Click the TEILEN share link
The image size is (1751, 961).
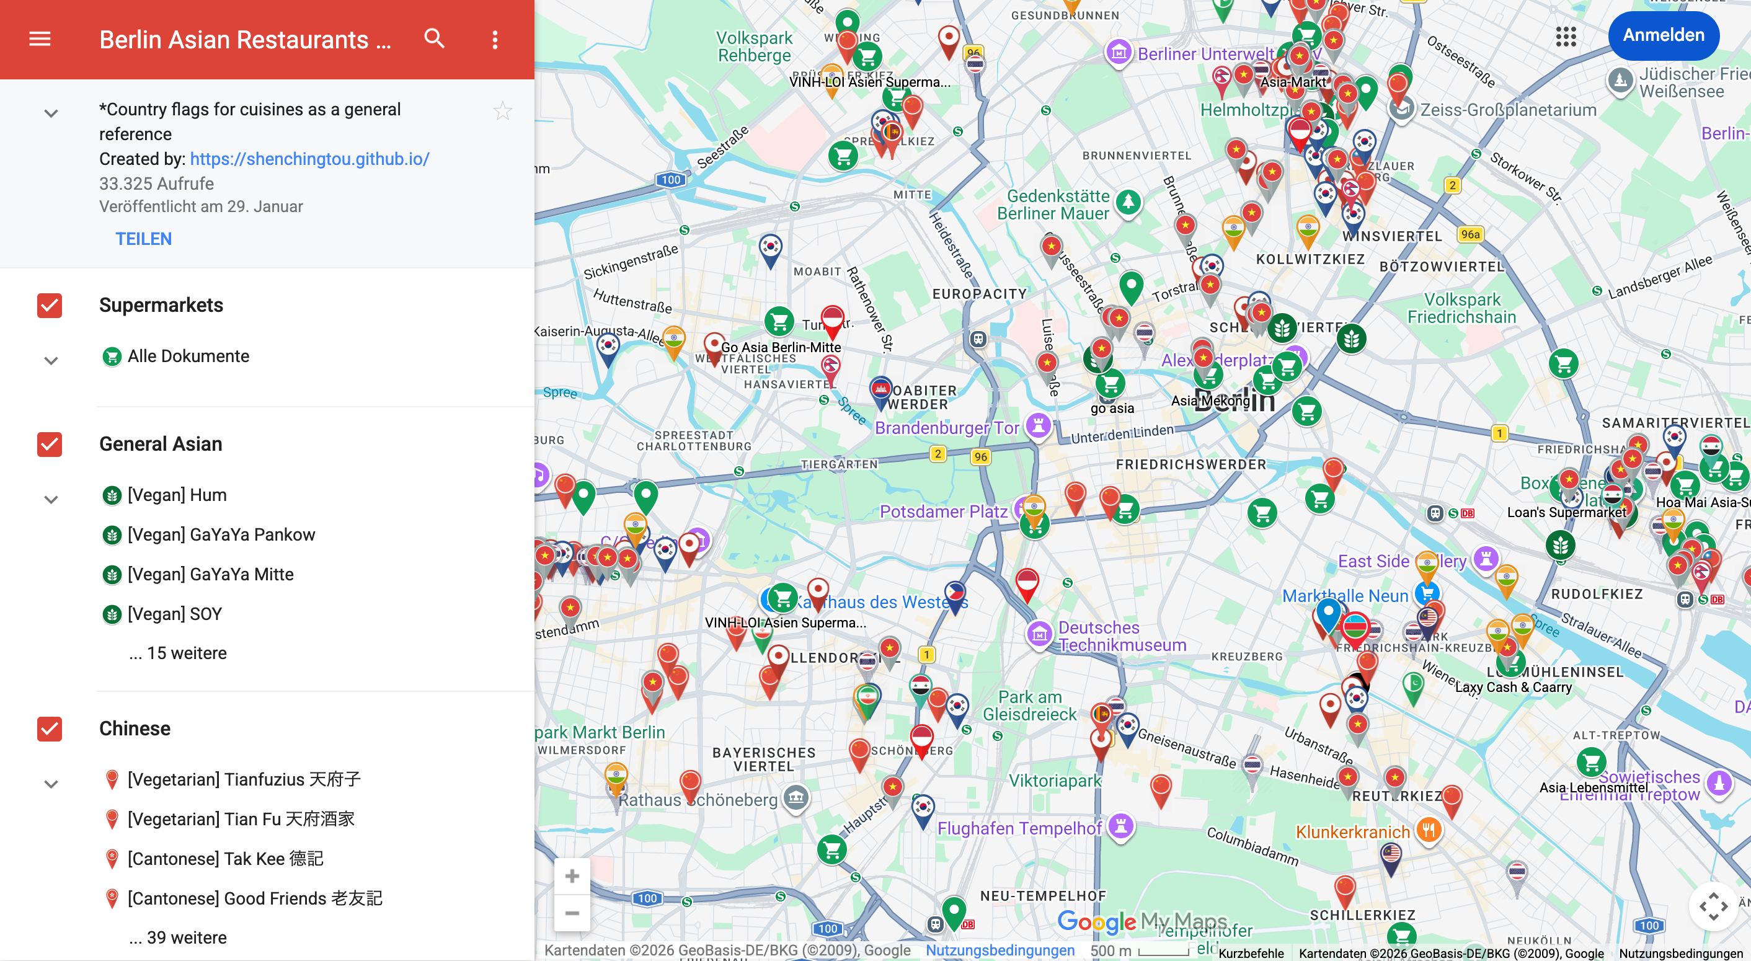[x=143, y=239]
